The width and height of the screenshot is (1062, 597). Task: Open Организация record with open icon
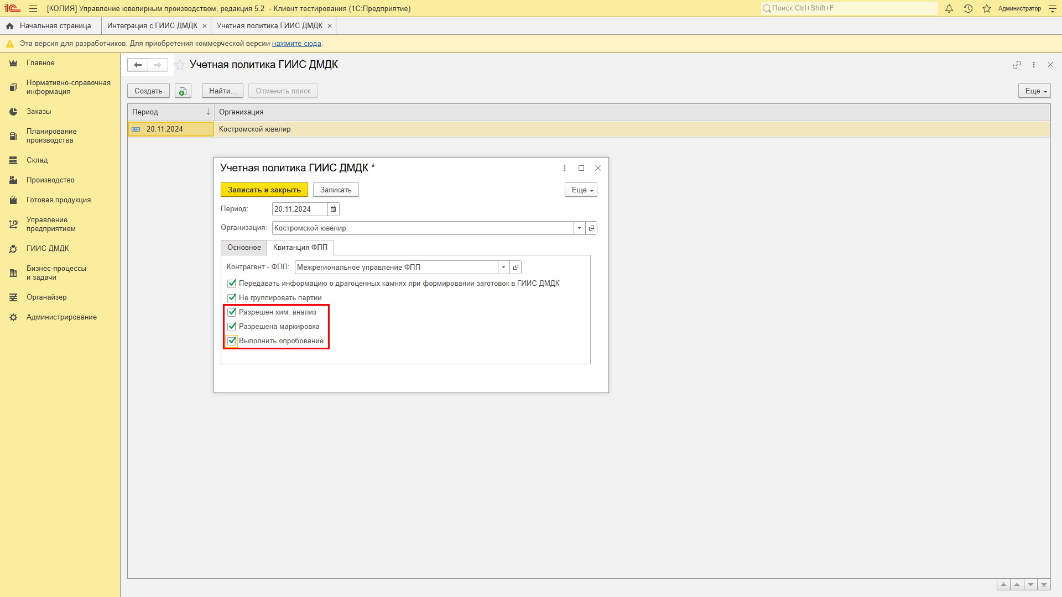coord(591,228)
